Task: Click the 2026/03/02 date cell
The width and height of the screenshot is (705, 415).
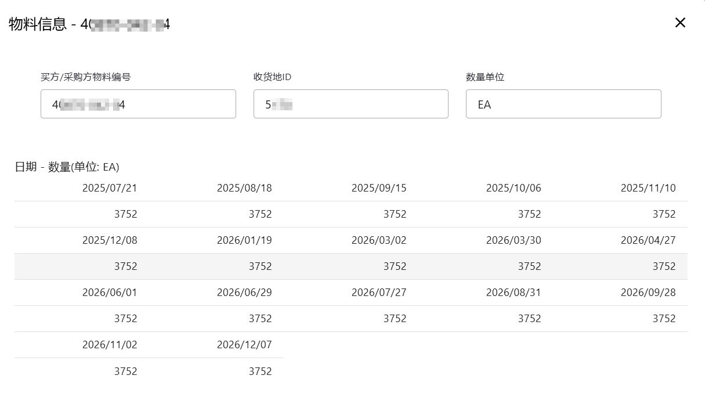Action: (379, 240)
